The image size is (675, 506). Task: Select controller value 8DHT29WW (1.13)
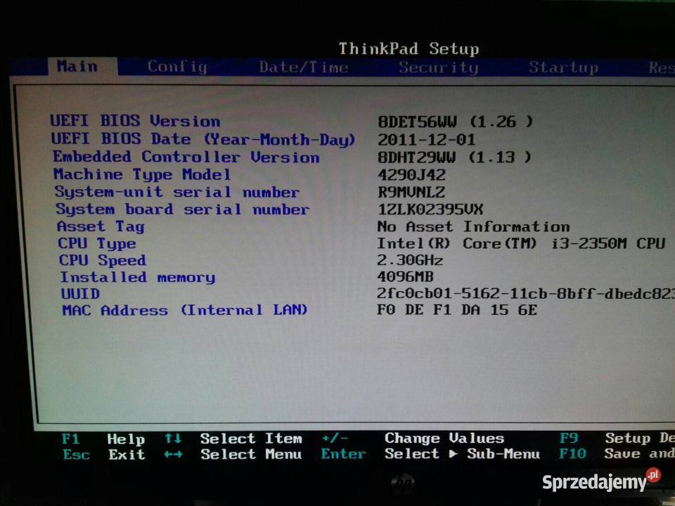(455, 157)
